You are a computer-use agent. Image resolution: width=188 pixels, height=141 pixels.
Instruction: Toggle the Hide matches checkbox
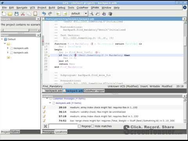pyautogui.click(x=92, y=126)
